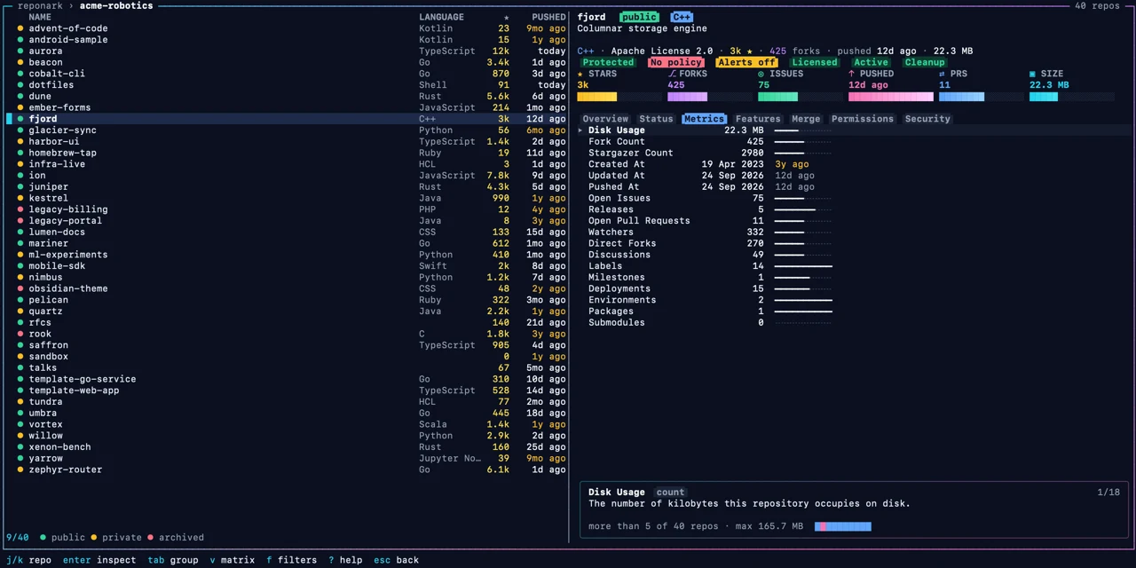Viewport: 1136px width, 568px height.
Task: Click the v matrix shortcut in footer
Action: click(233, 560)
